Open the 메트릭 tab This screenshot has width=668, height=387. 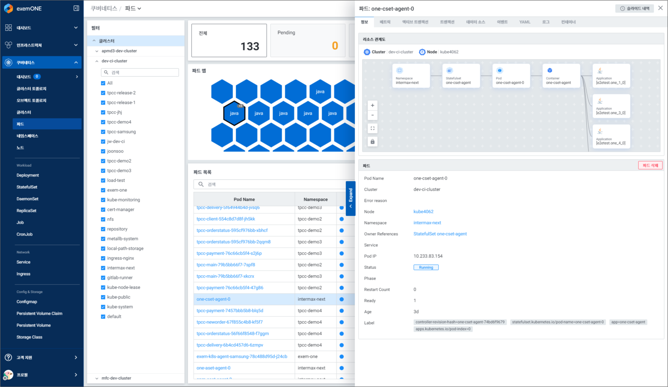(385, 22)
